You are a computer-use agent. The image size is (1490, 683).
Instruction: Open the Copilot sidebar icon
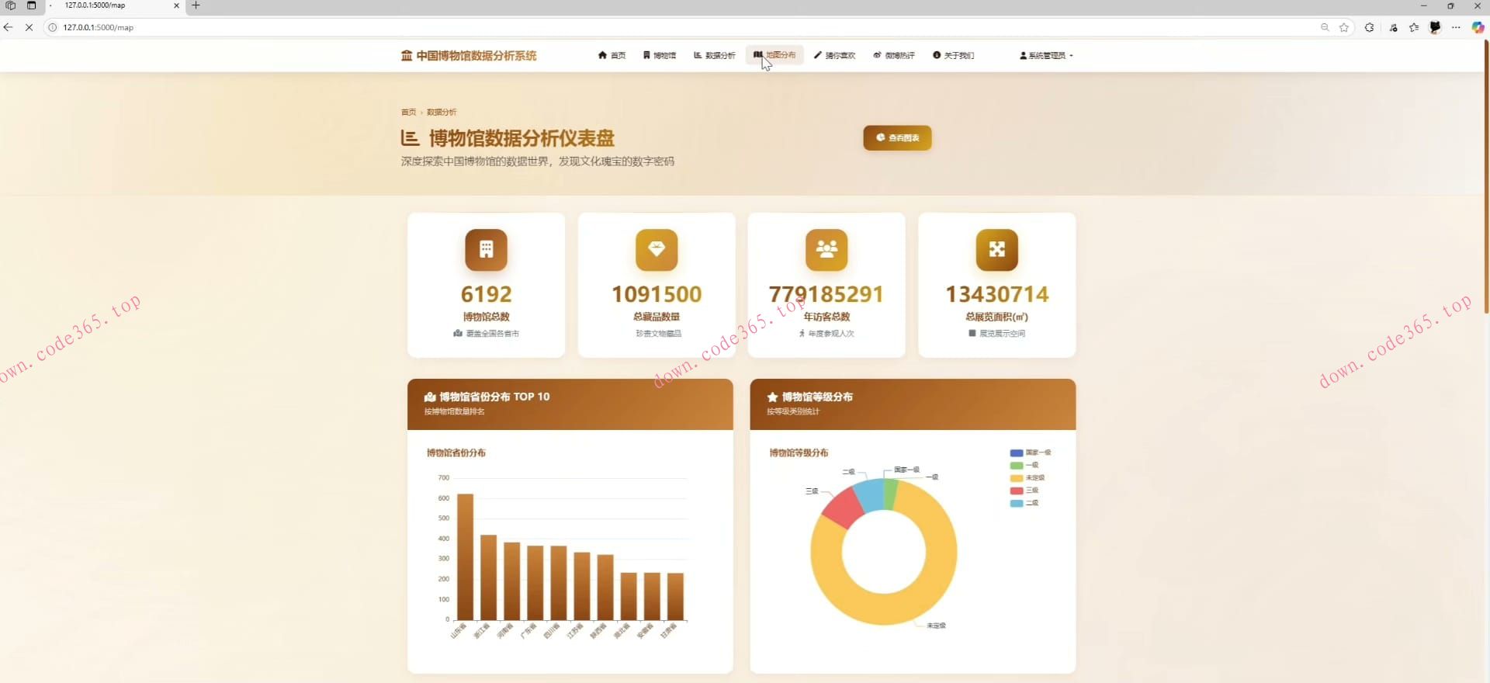1478,27
